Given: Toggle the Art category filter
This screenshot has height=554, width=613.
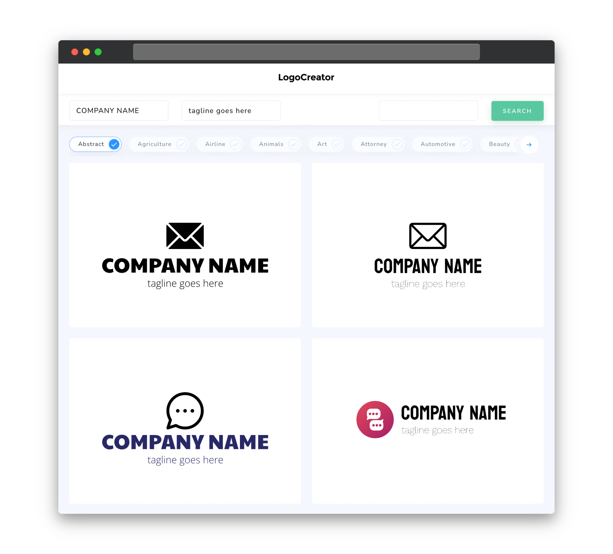Looking at the screenshot, I should click(327, 144).
